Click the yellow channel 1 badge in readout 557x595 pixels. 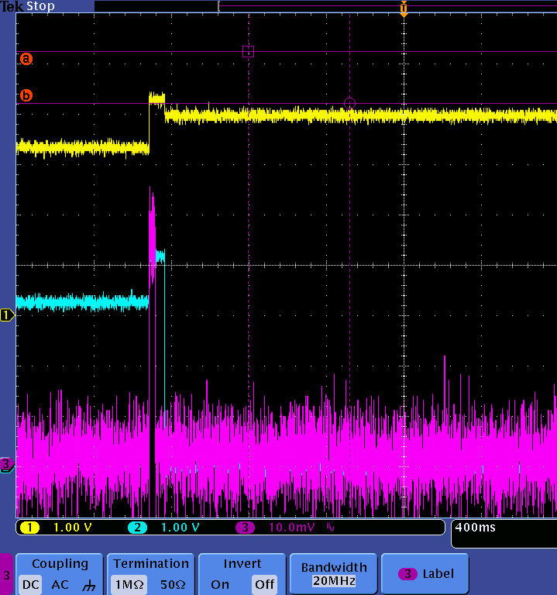pyautogui.click(x=29, y=528)
